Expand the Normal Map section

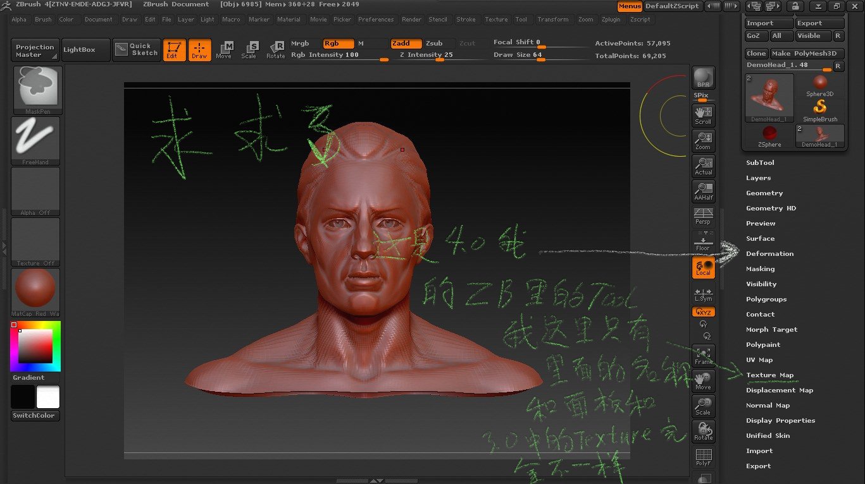pyautogui.click(x=768, y=405)
